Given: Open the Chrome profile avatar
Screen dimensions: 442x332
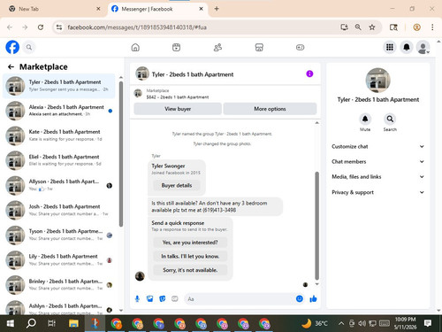Looking at the screenshot, I should click(x=416, y=27).
